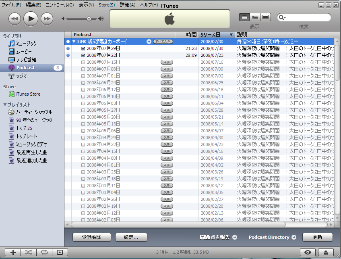
Task: Collapse JUNK 爆笑問題 カーボーイ podcast
Action: (74, 42)
